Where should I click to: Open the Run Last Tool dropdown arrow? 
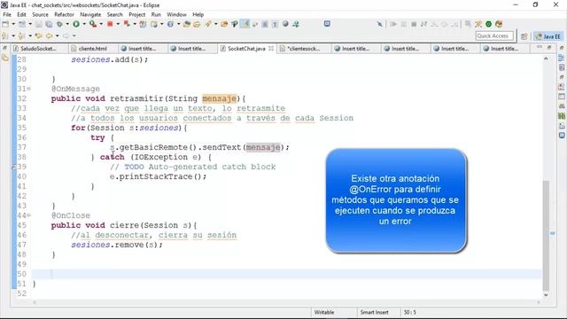pyautogui.click(x=101, y=24)
